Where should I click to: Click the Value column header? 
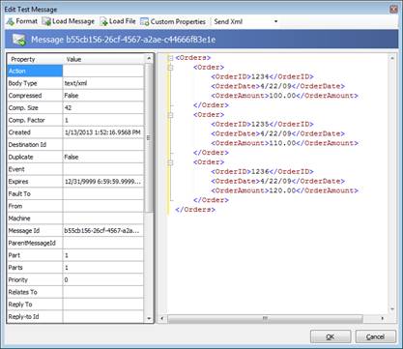pos(103,59)
